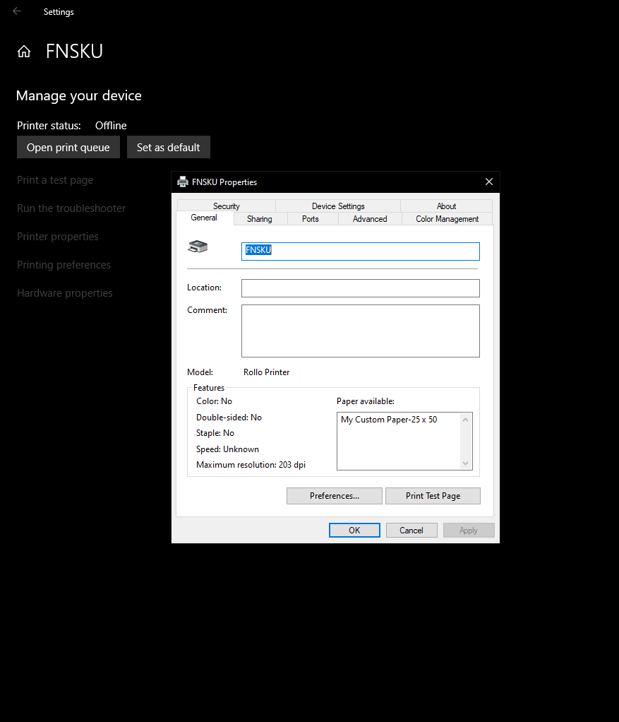
Task: Click the printer icon next to name field
Action: tap(198, 246)
